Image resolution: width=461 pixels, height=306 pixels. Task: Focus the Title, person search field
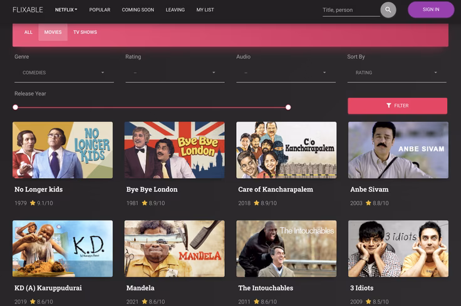tap(351, 10)
